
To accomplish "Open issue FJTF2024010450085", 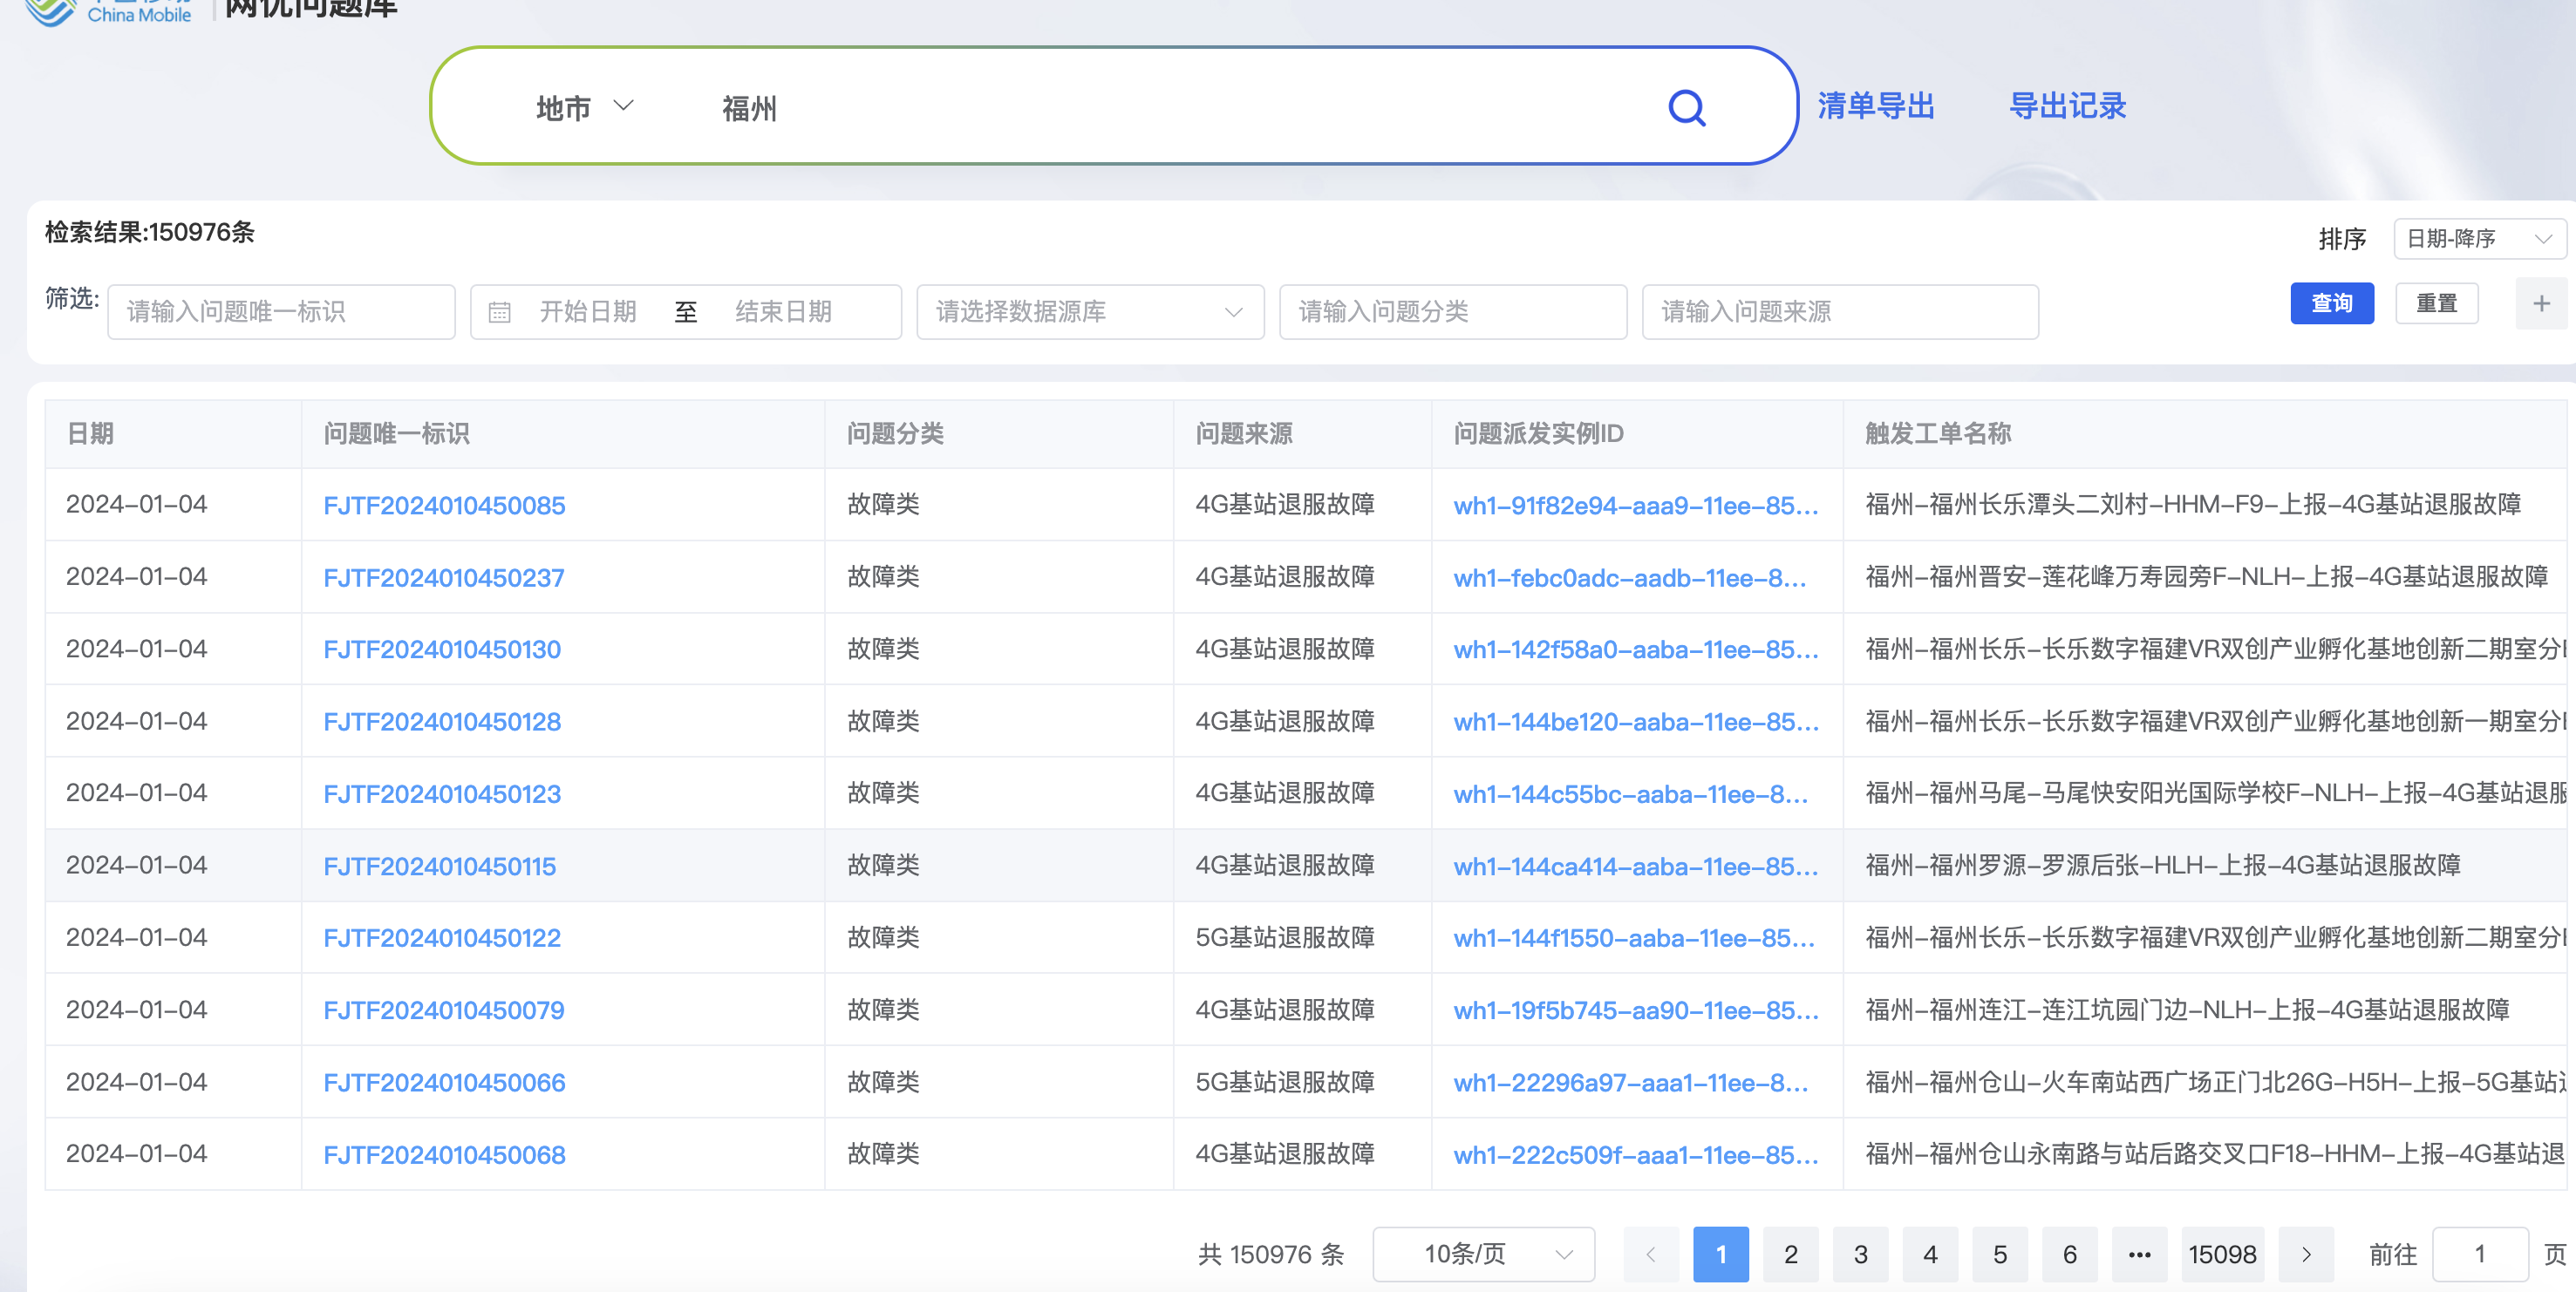I will pos(444,505).
